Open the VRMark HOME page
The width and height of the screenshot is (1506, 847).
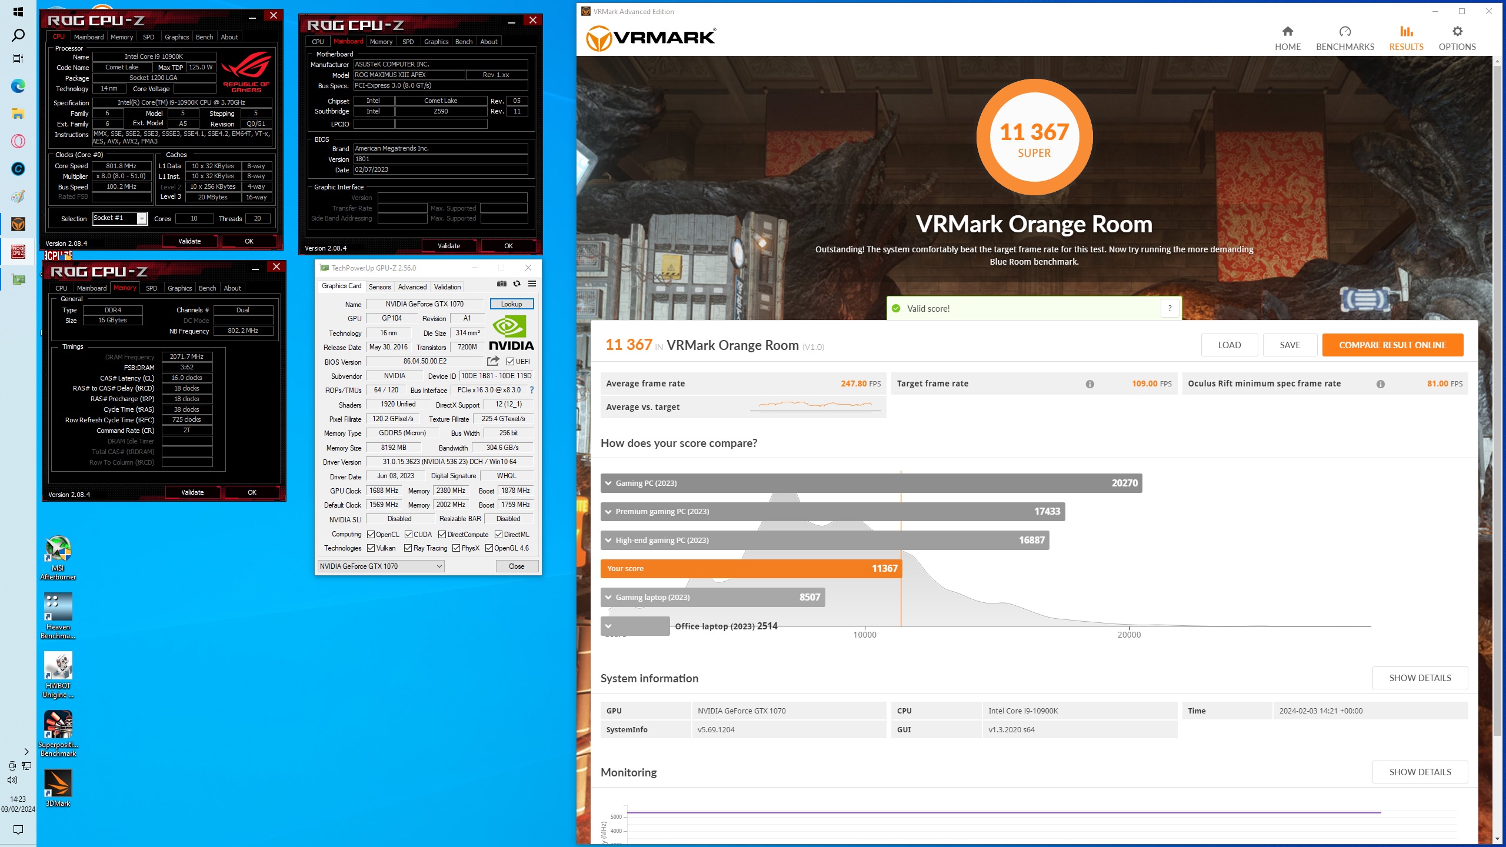[x=1287, y=39]
